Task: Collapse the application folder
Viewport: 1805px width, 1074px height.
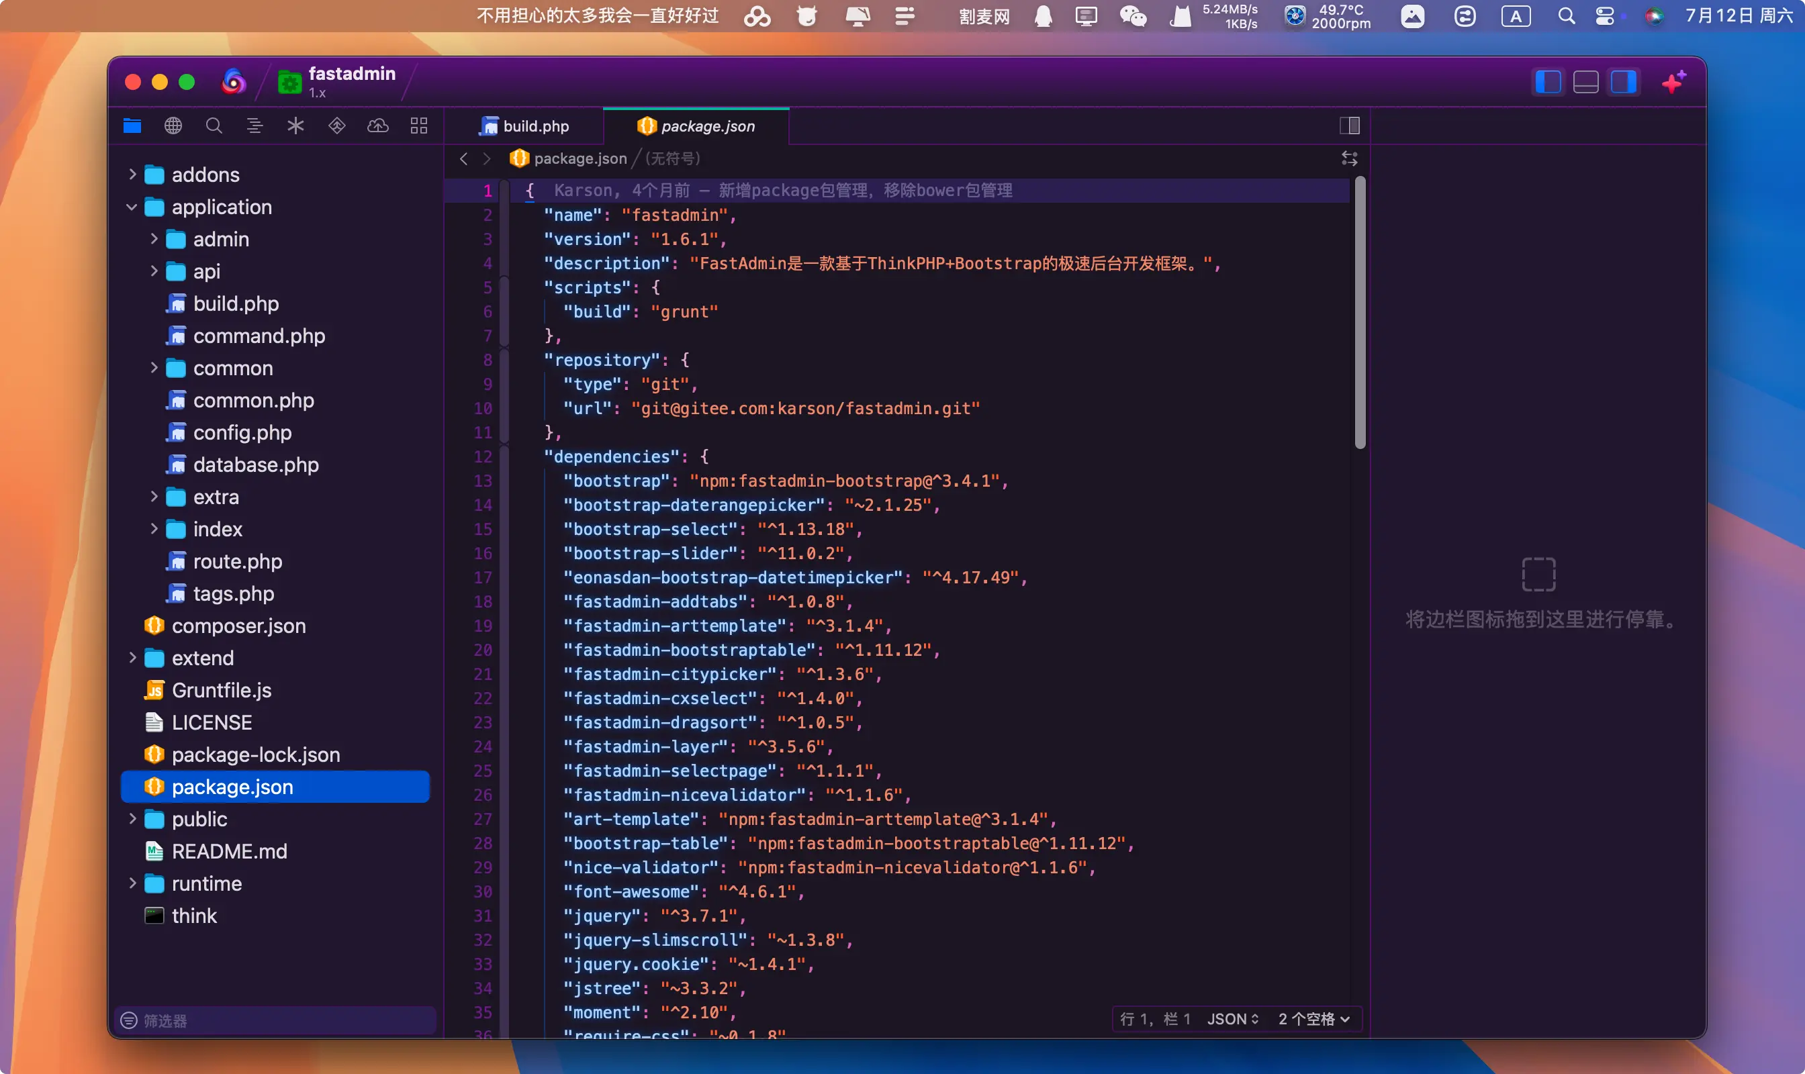Action: tap(132, 207)
